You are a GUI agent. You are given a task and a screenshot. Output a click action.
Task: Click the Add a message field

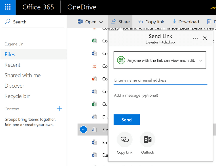click(160, 96)
